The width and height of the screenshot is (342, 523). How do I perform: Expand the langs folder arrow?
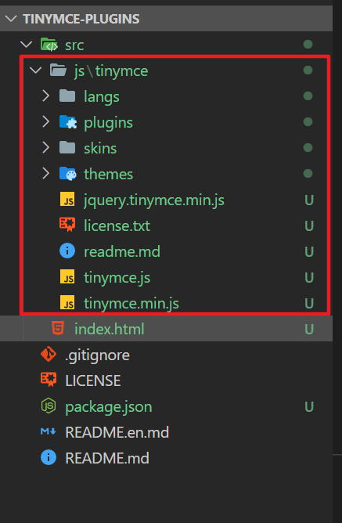tap(46, 96)
